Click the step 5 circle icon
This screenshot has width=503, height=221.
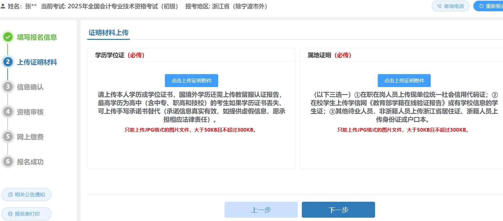[x=8, y=137]
